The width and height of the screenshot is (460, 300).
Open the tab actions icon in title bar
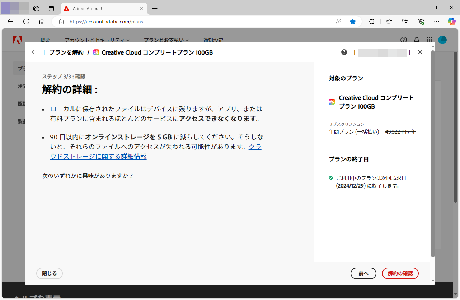point(51,8)
